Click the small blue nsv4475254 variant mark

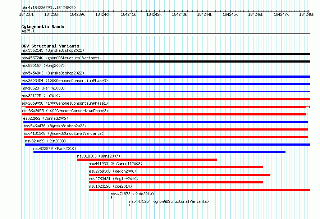(130, 205)
